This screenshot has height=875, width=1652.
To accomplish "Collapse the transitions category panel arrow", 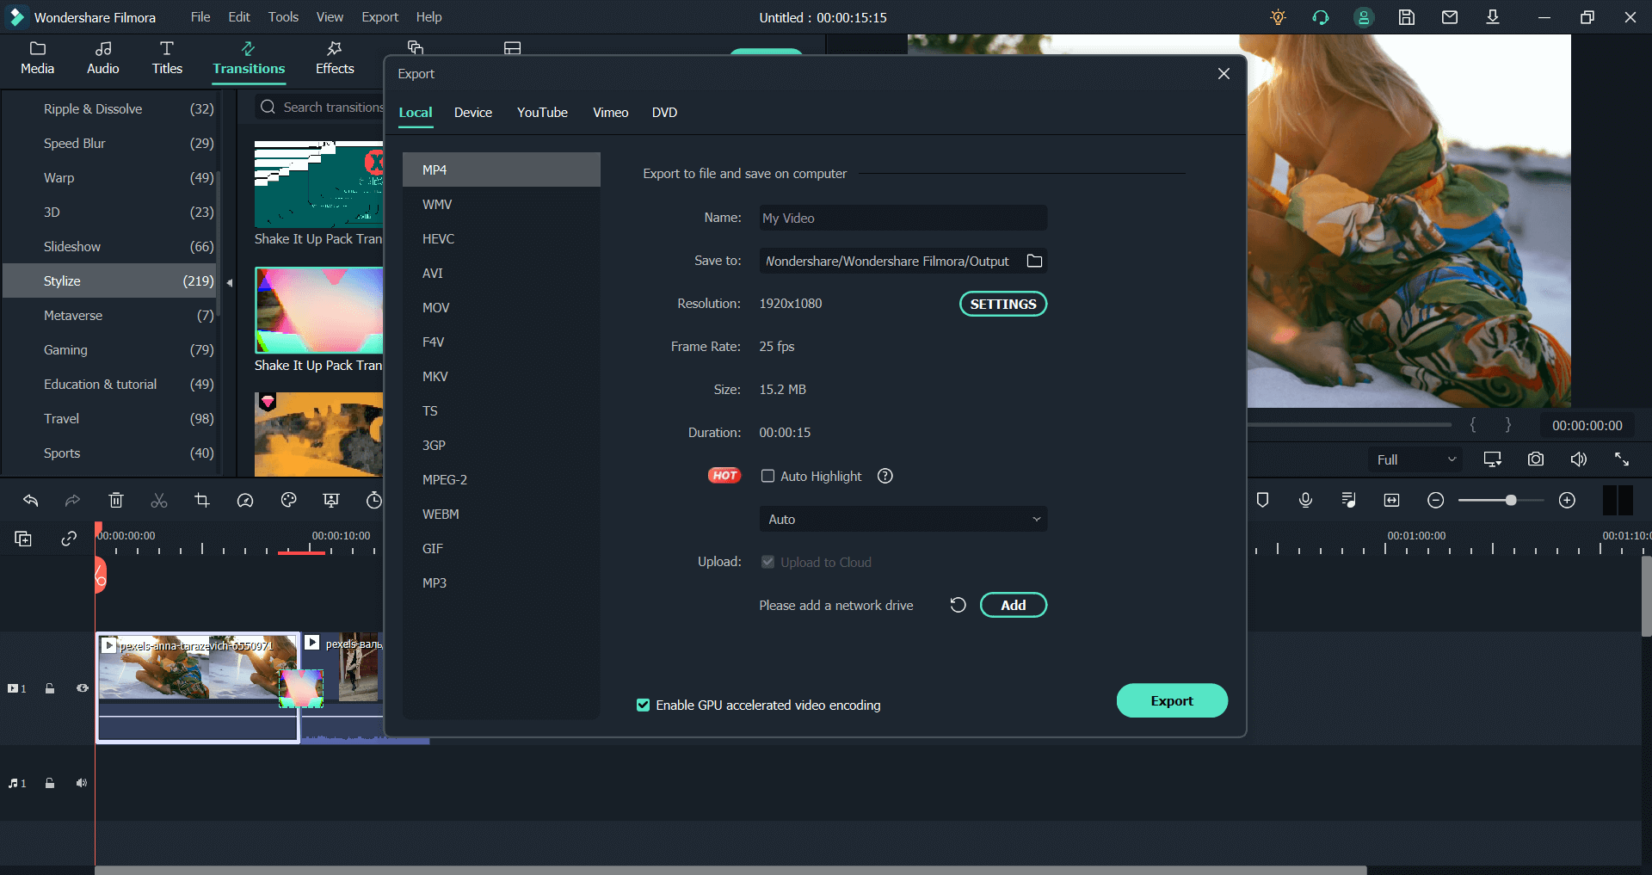I will (230, 282).
